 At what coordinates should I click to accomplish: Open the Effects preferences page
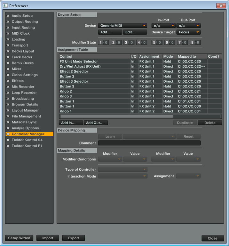click(18, 81)
